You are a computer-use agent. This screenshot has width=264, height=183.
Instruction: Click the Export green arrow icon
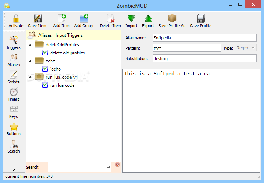[148, 18]
